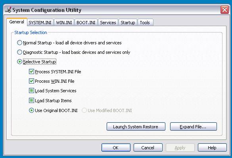The width and height of the screenshot is (232, 158).
Task: Toggle the Load System Services checkbox
Action: [x=31, y=91]
